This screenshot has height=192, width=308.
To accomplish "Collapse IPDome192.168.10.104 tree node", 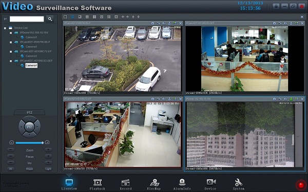I will (11, 33).
